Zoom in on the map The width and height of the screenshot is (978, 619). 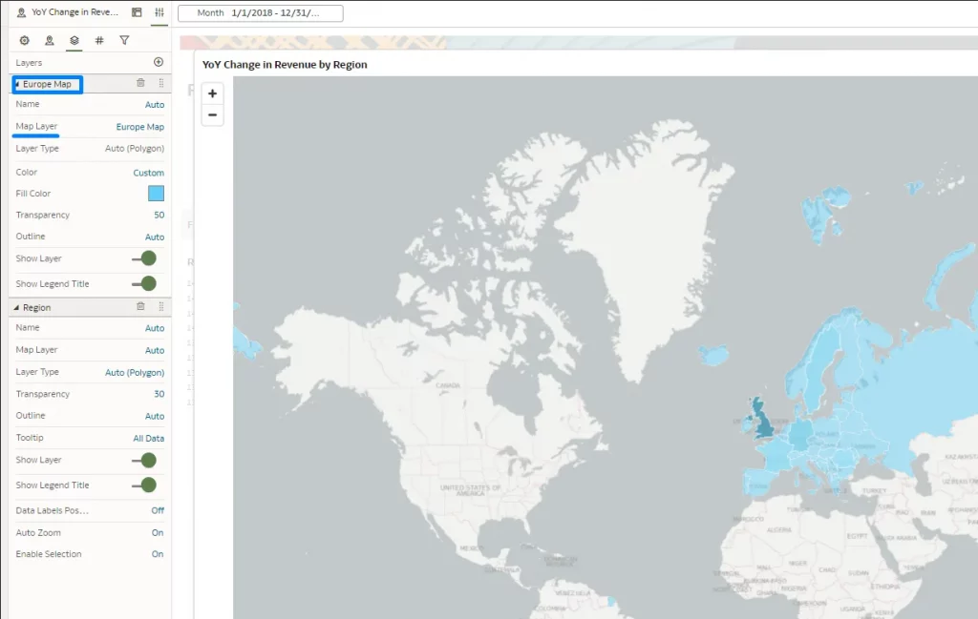pyautogui.click(x=212, y=93)
